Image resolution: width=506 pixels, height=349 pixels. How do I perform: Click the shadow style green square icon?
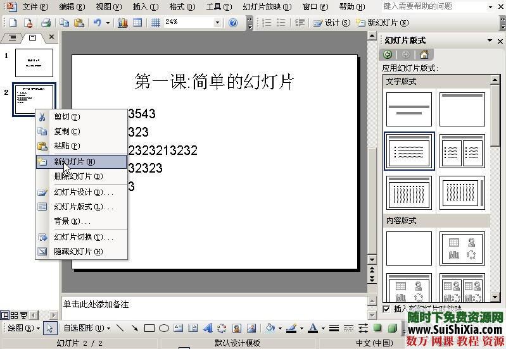click(377, 328)
